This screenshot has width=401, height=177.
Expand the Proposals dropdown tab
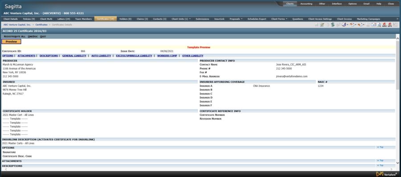[x=236, y=19]
